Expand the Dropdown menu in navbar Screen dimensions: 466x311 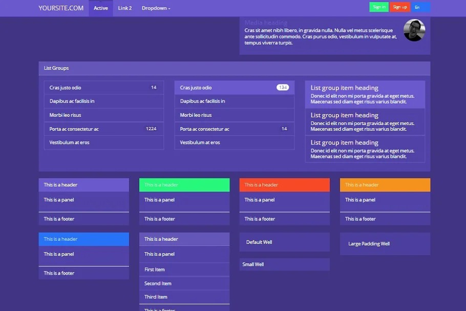(156, 8)
